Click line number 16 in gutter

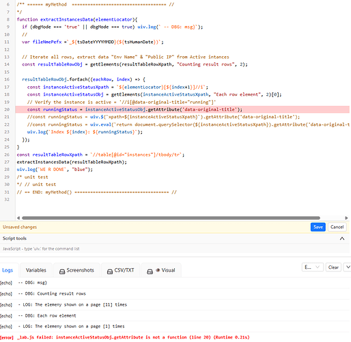(7, 79)
